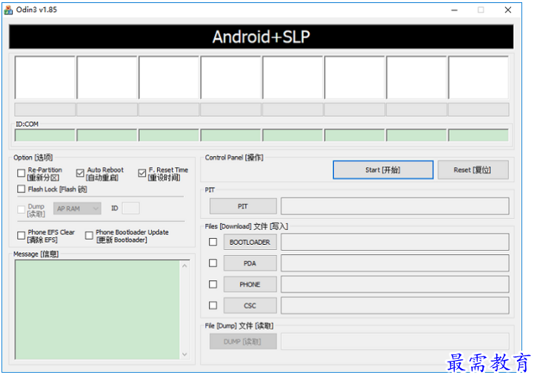Enable the Flash Lock checkbox
This screenshot has height=386, width=537.
21,189
